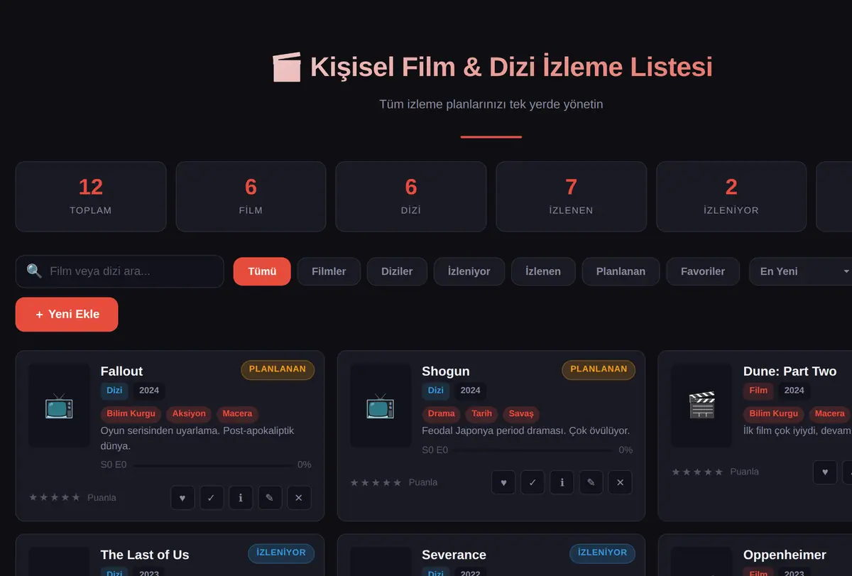852x576 pixels.
Task: Show Planlanan filter items
Action: pyautogui.click(x=621, y=271)
